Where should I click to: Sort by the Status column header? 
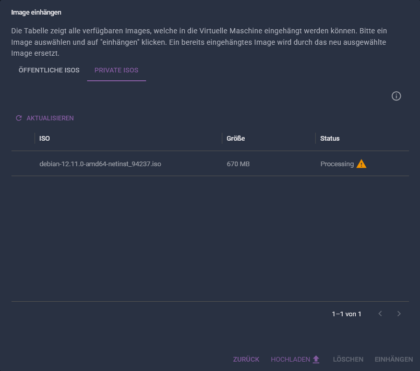[330, 138]
